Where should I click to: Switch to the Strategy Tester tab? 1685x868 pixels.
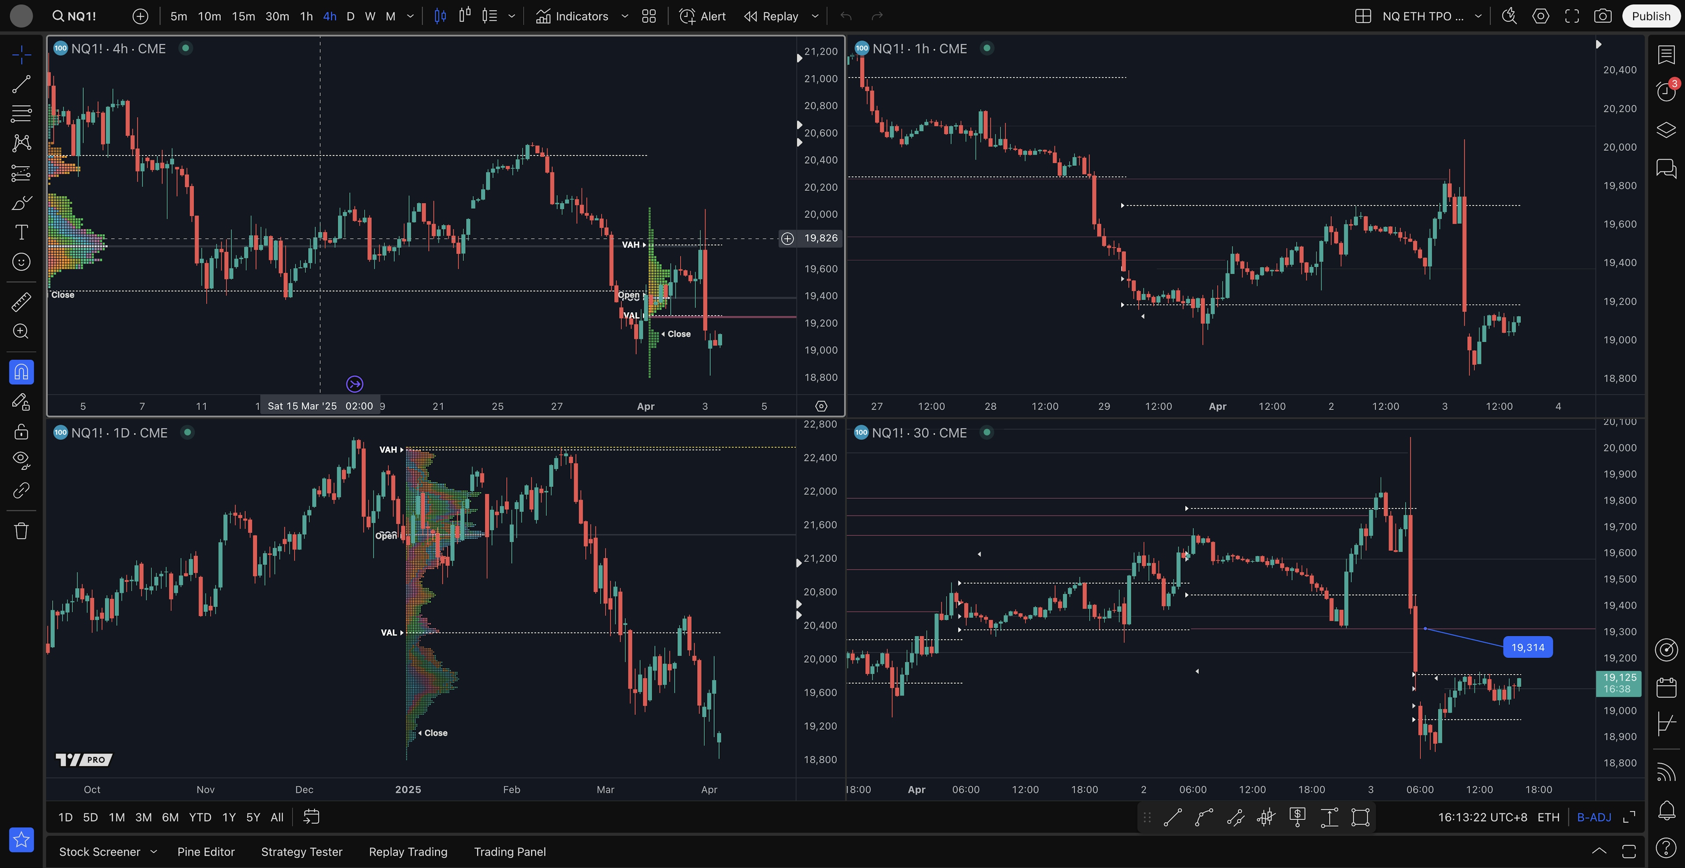(301, 852)
